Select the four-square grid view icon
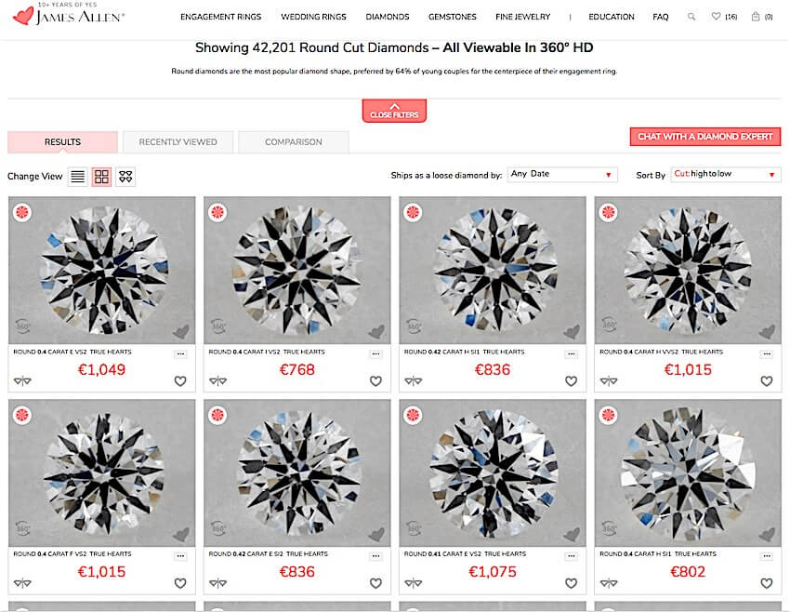790x612 pixels. (x=102, y=177)
